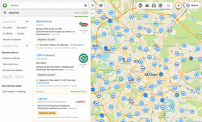Click the Доступная среда section heading
This screenshot has height=122, width=202.
click(12, 86)
